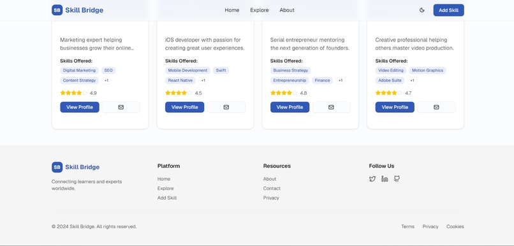Select the Video Editing skill tag
The image size is (514, 246).
391,71
